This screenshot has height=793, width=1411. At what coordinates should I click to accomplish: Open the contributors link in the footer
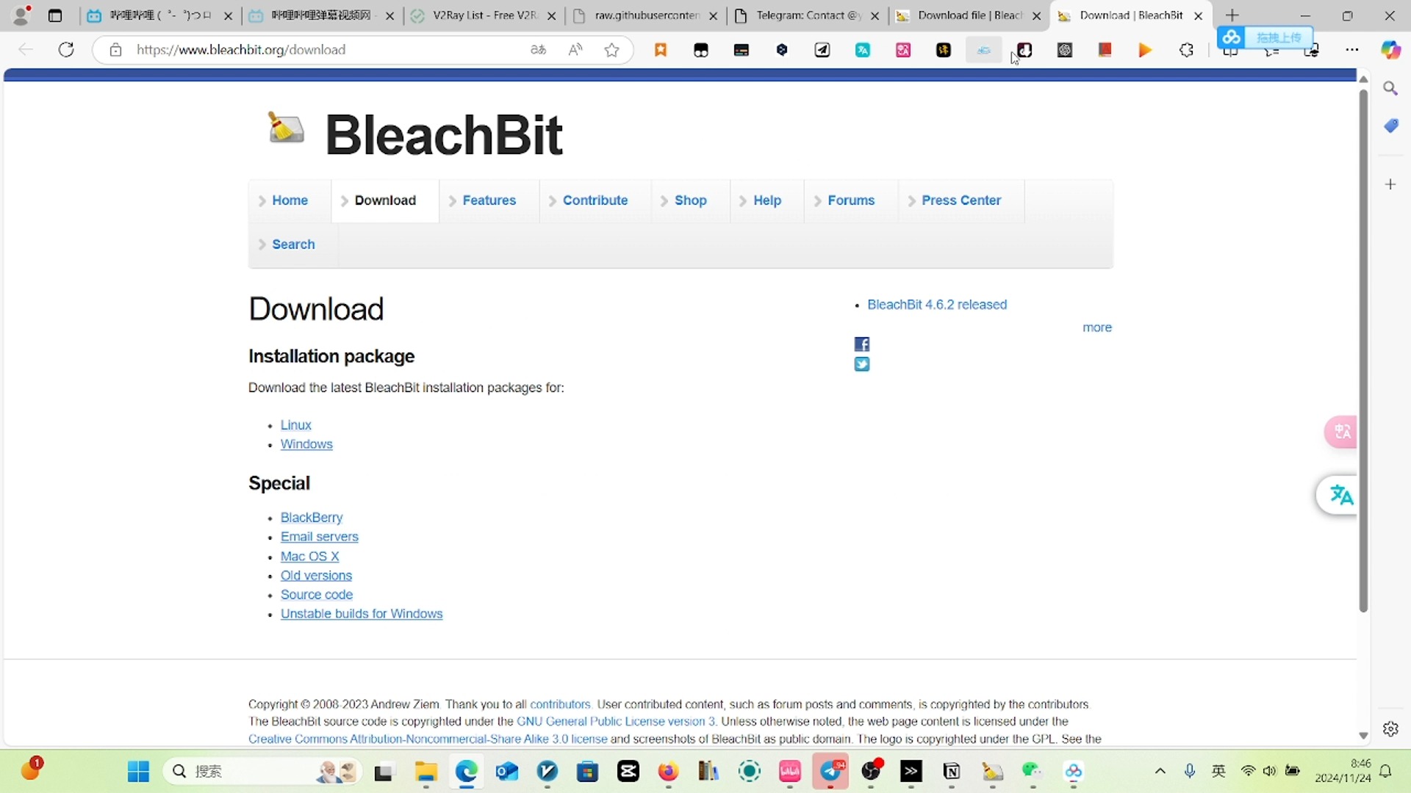560,704
